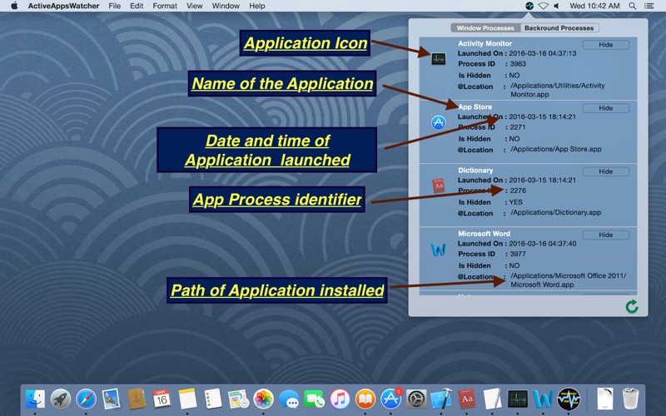Switch to the Window Processes tab
This screenshot has height=416, width=666.
point(485,28)
